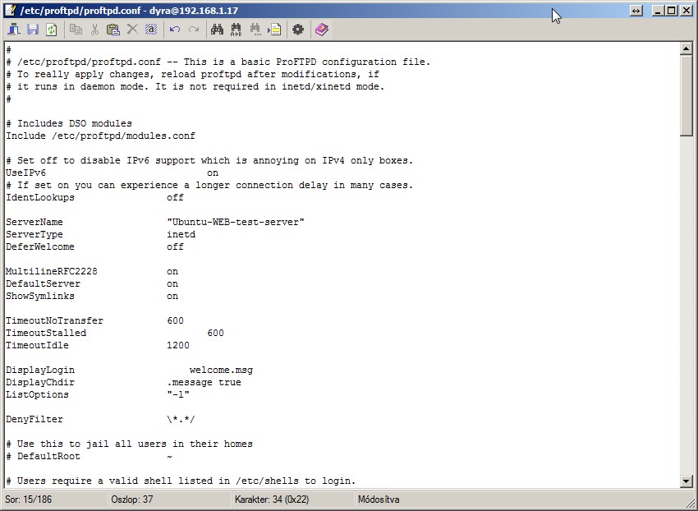The image size is (698, 511).
Task: Click the editor icon in the title bar
Action: click(x=11, y=10)
